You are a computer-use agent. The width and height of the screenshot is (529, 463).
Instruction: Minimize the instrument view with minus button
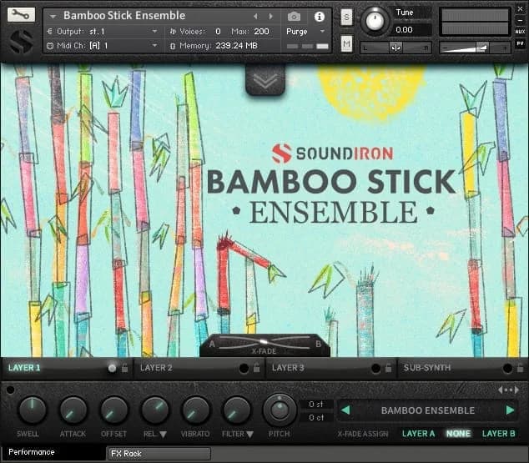(520, 21)
